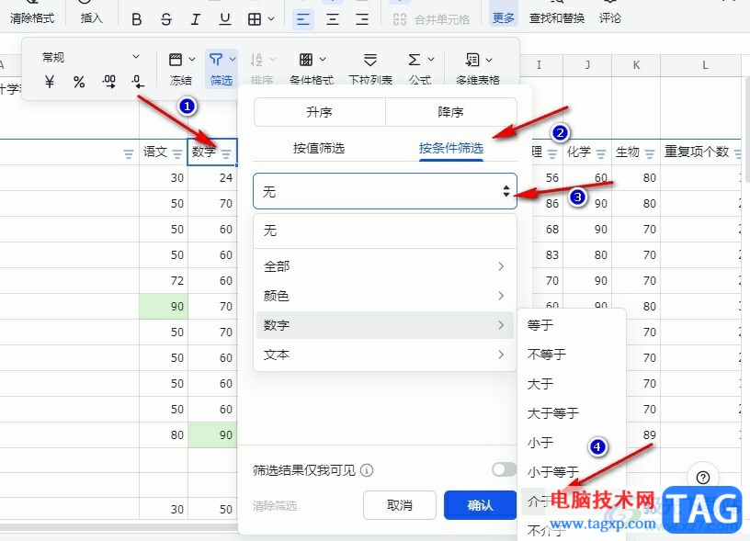Choose 无 option in list
Screen dimensions: 750x541
click(x=385, y=231)
